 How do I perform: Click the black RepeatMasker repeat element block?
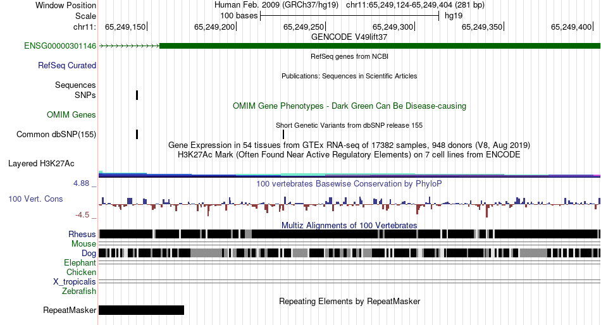click(142, 310)
